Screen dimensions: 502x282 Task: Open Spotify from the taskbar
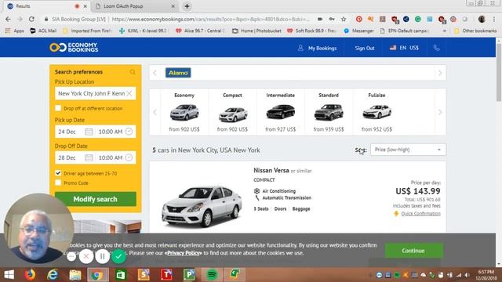[x=212, y=275]
